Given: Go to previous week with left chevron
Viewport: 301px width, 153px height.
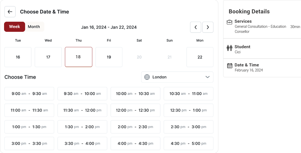Looking at the screenshot, I should click(196, 27).
